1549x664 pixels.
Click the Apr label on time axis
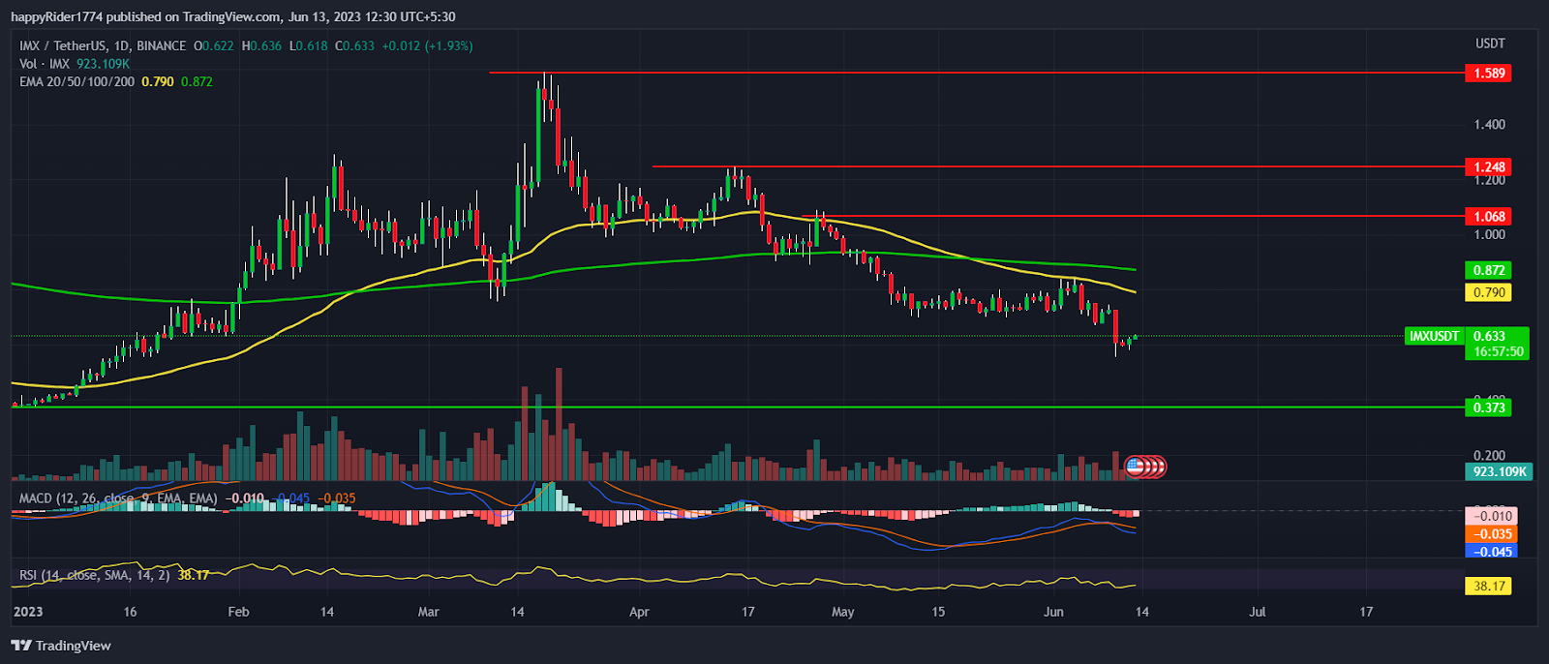pyautogui.click(x=638, y=612)
